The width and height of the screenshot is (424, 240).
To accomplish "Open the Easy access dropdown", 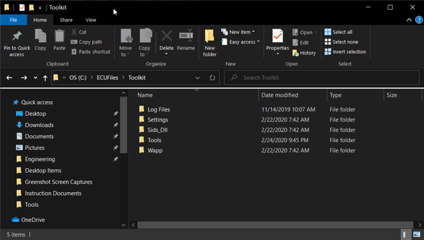I will click(x=240, y=42).
